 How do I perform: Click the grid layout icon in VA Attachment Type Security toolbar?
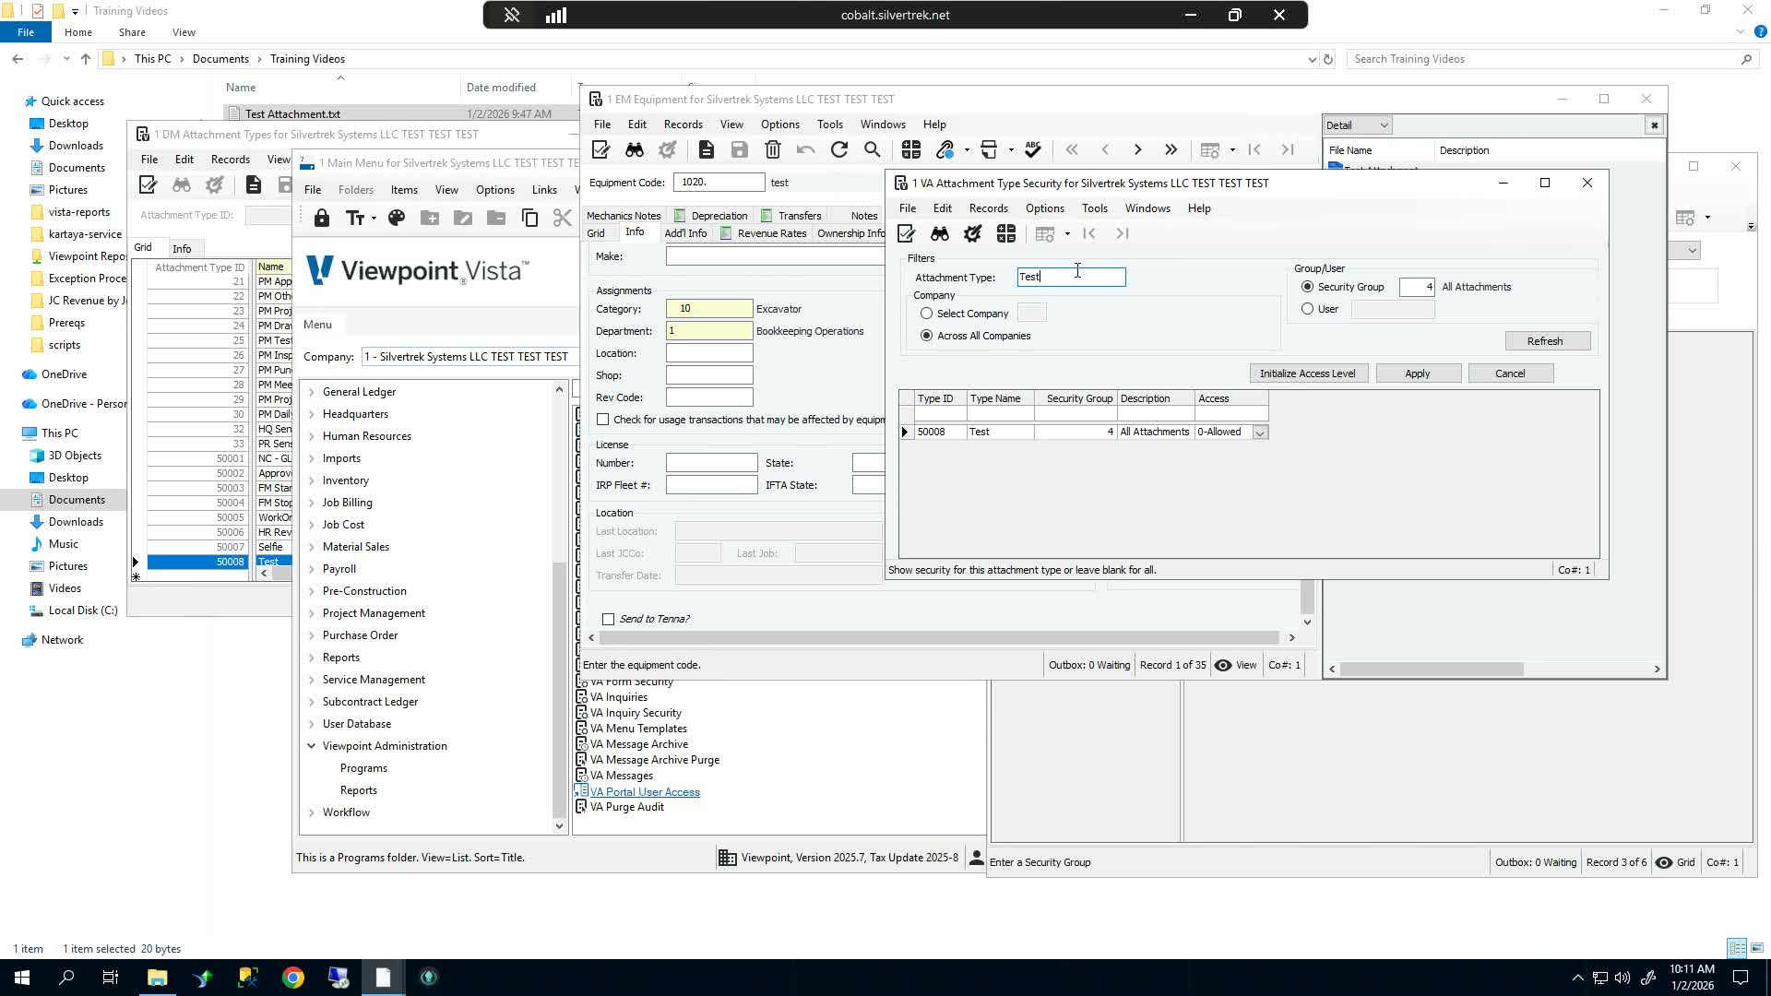pos(1005,234)
